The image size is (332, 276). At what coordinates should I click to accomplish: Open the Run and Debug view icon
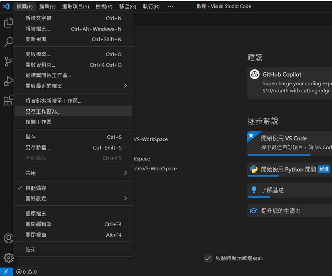[x=8, y=81]
